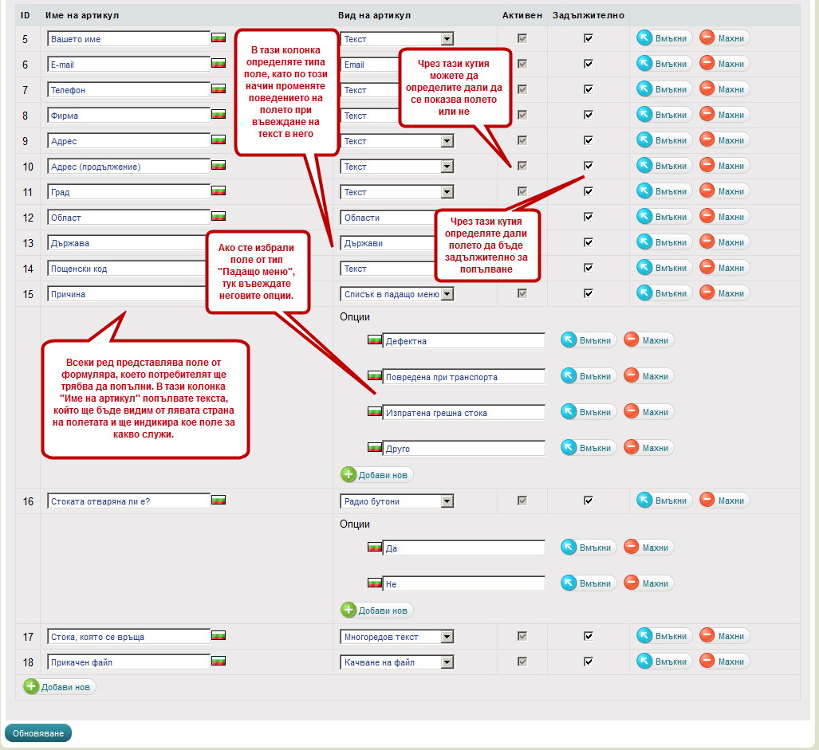Toggle the Задължително checkbox for Прикачен файл
This screenshot has height=750, width=819.
point(589,662)
